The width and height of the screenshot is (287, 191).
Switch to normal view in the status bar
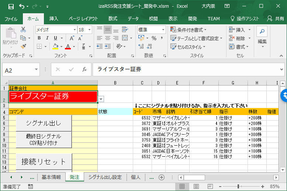pos(182,187)
